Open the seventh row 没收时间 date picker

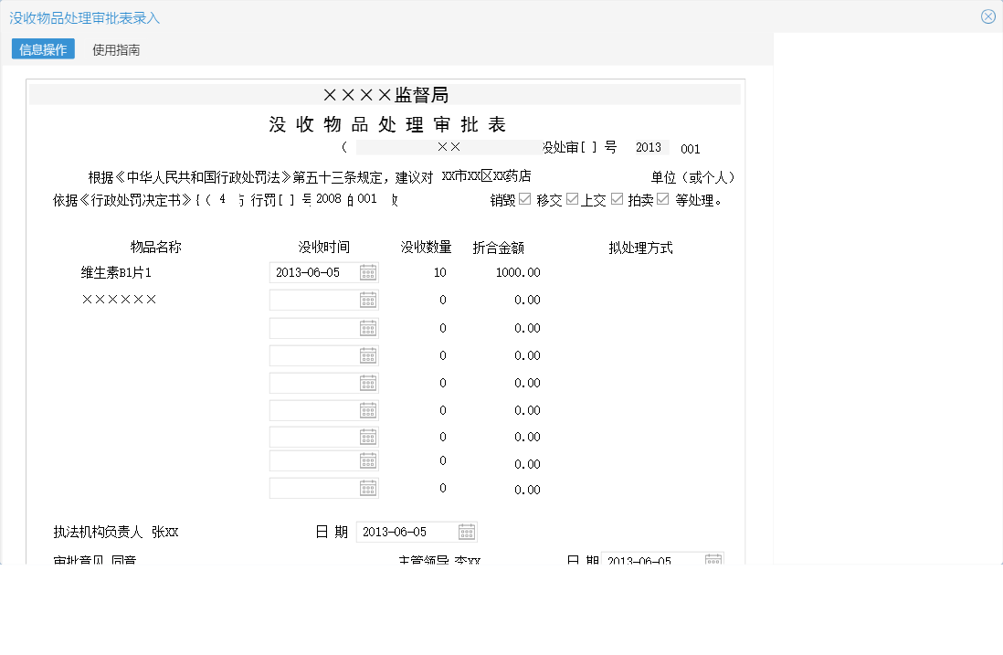(368, 436)
